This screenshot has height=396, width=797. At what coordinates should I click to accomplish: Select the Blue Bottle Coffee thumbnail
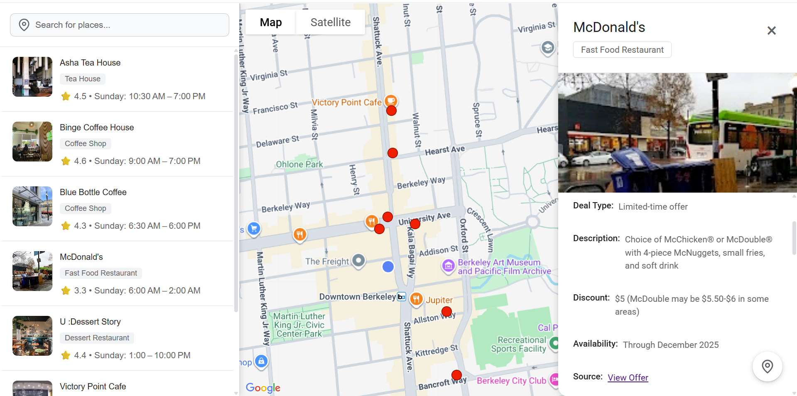coord(32,206)
